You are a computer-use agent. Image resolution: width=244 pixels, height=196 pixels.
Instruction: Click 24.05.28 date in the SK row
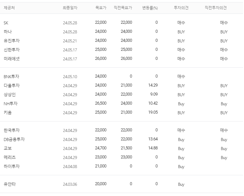(70, 23)
